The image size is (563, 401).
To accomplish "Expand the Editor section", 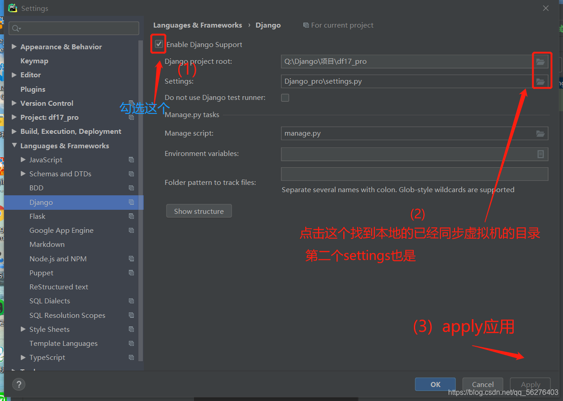I will point(14,75).
